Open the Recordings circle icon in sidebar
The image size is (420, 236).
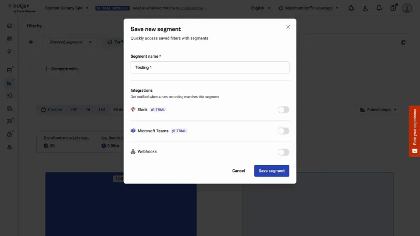(x=9, y=109)
